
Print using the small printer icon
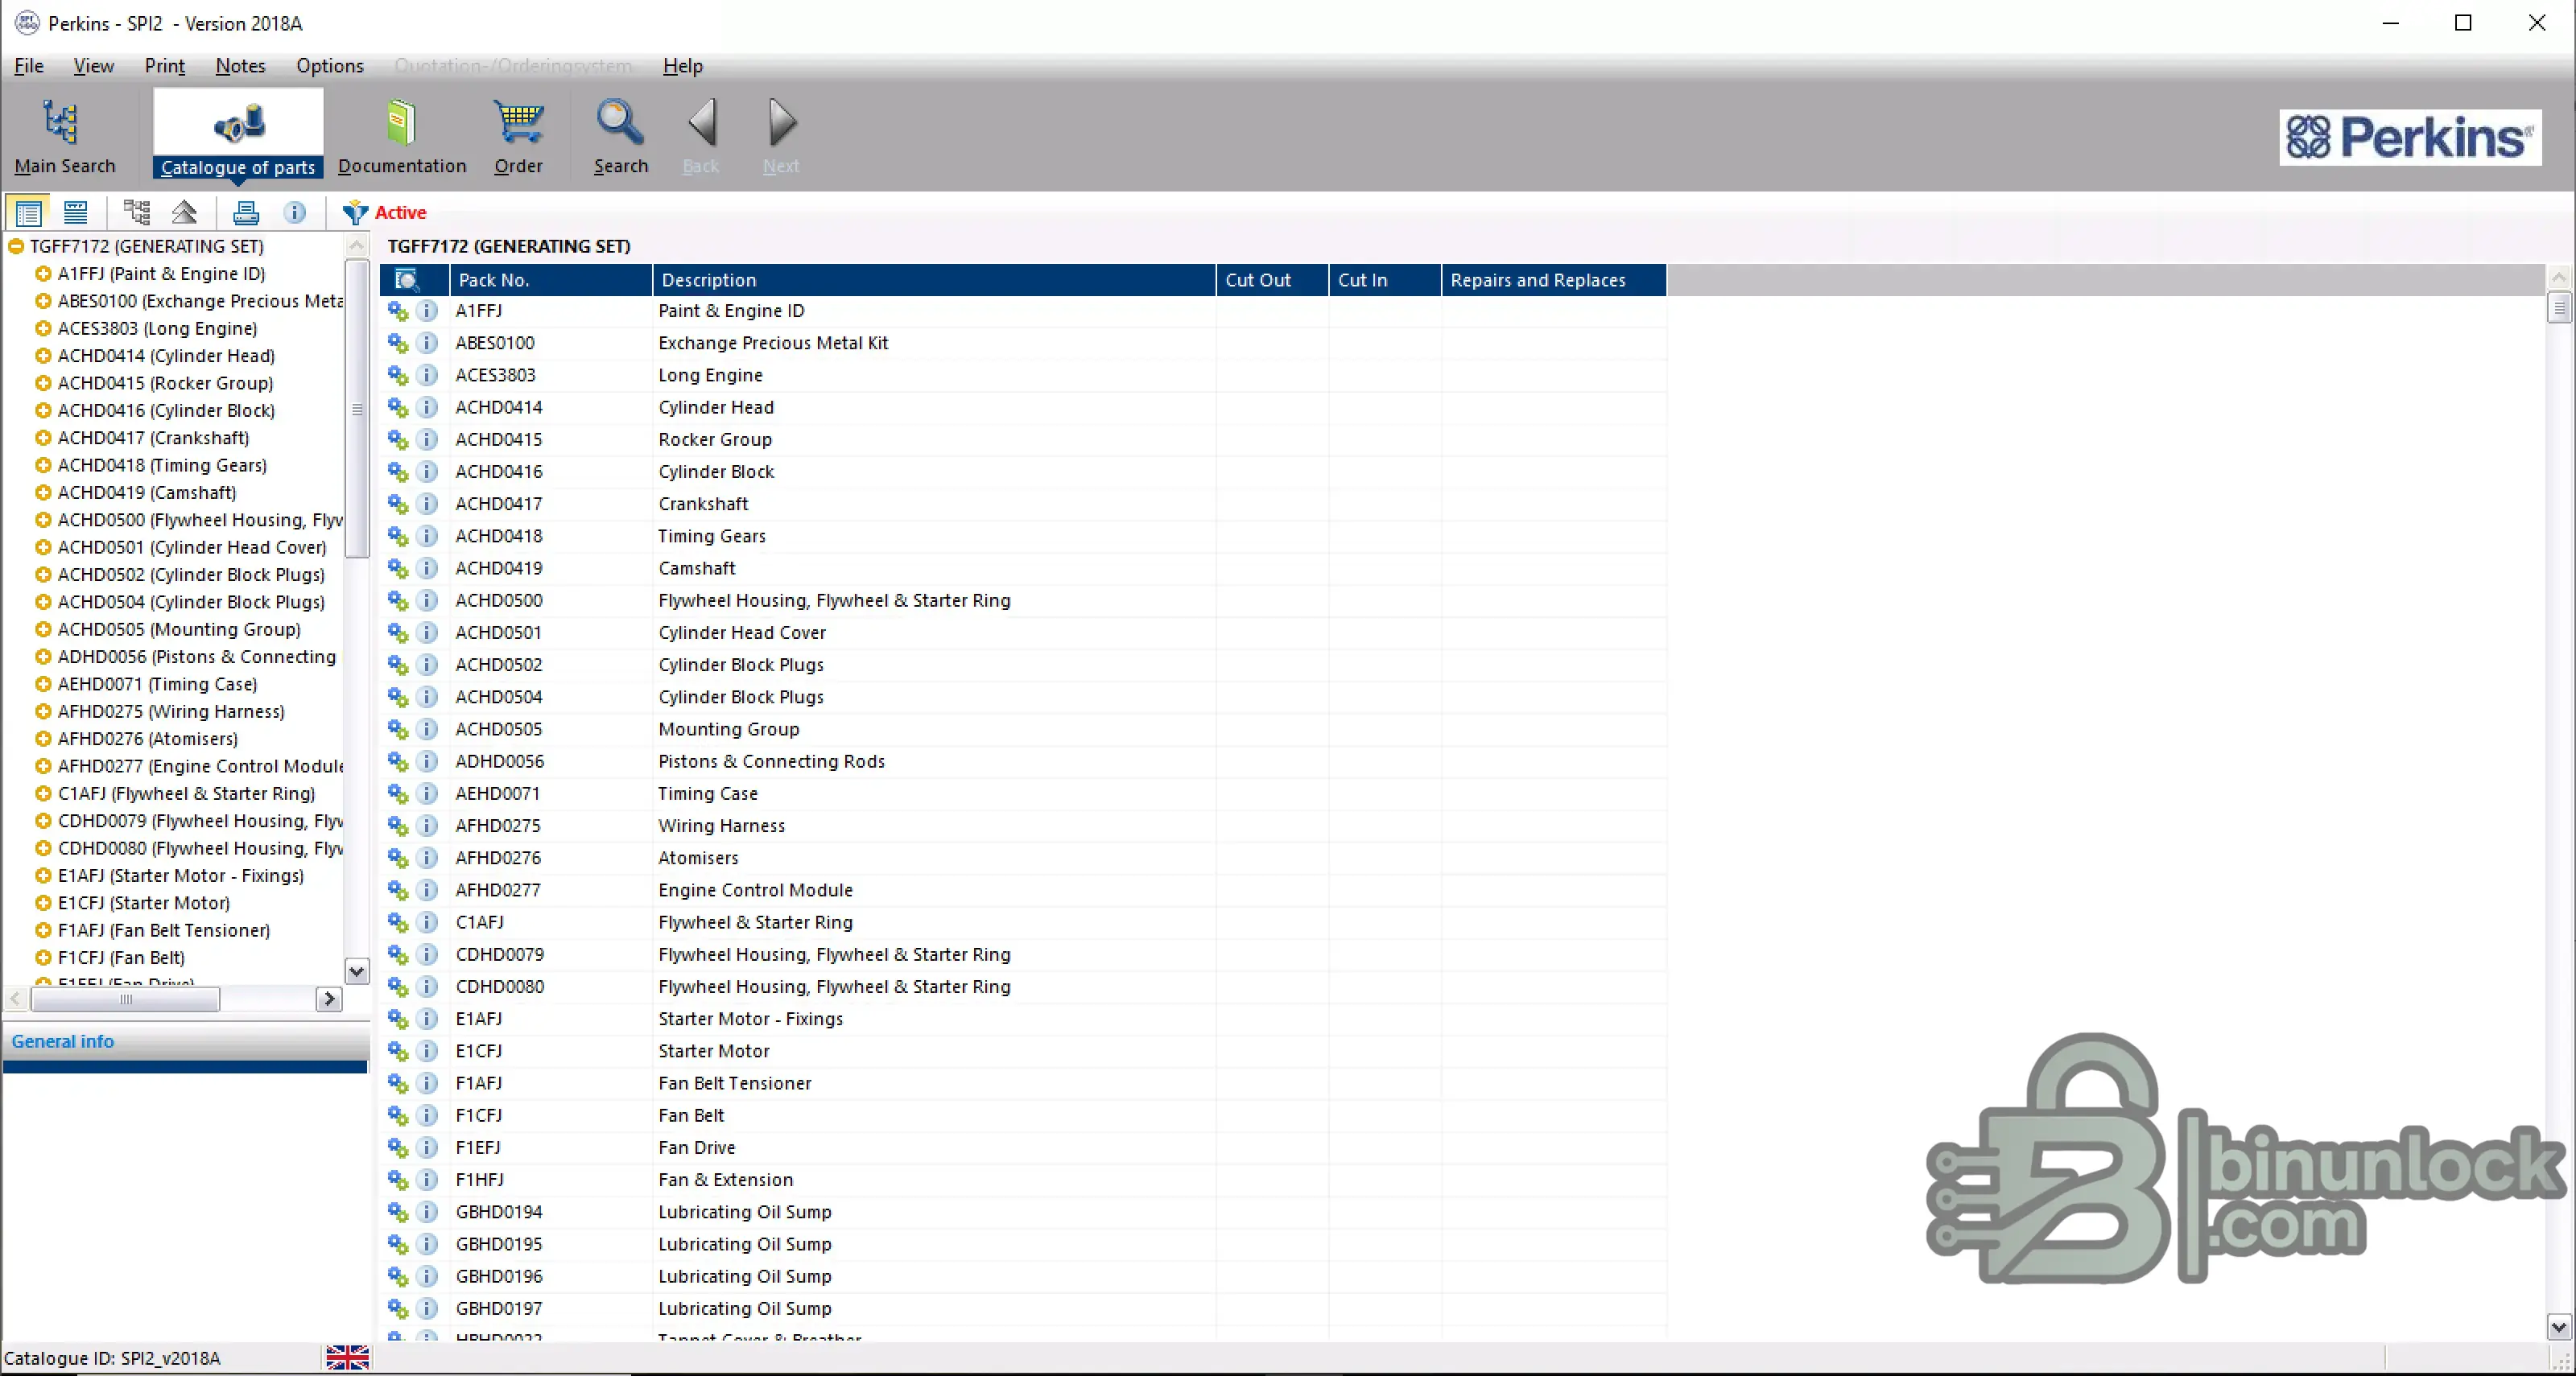click(246, 212)
